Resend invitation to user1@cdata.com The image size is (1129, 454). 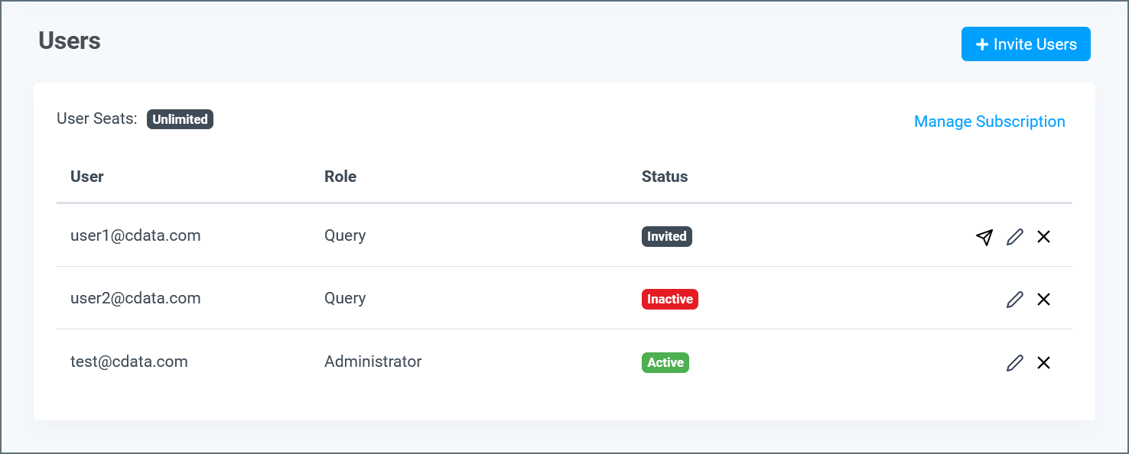(x=984, y=237)
